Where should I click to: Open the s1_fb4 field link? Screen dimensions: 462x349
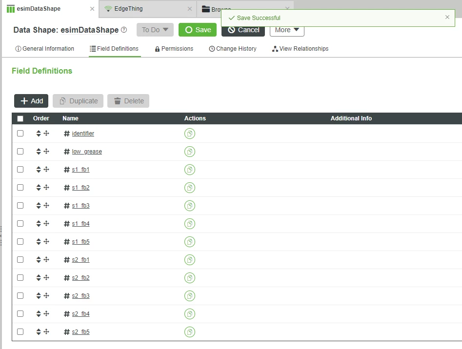(x=80, y=224)
